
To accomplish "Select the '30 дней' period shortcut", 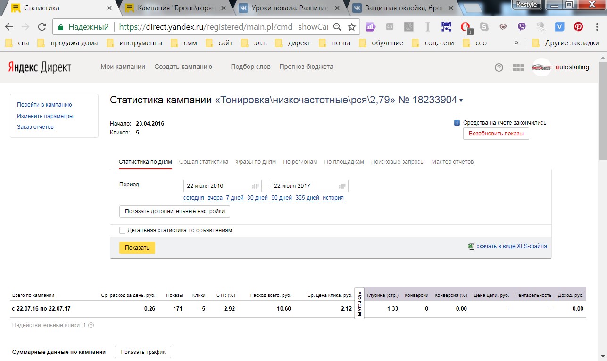I will click(258, 198).
